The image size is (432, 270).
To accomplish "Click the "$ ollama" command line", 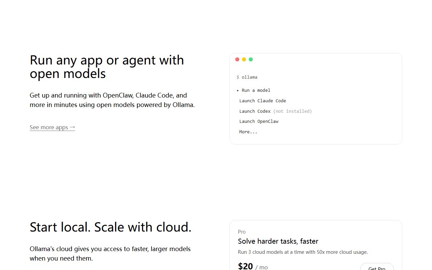I will pos(247,77).
